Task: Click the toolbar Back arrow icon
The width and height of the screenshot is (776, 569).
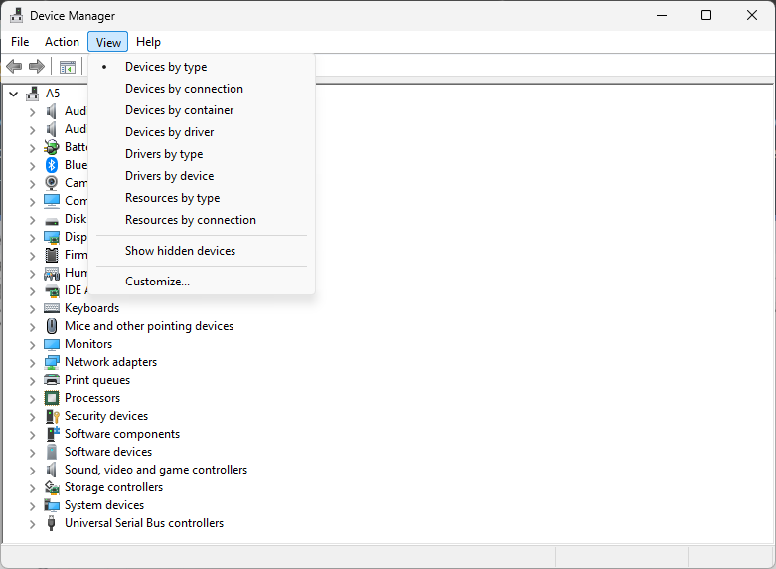Action: pos(14,67)
